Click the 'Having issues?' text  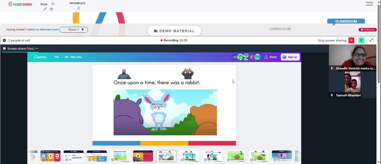click(x=16, y=30)
